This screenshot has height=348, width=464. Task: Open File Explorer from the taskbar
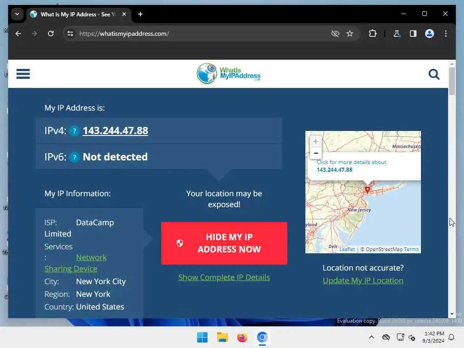[222, 337]
